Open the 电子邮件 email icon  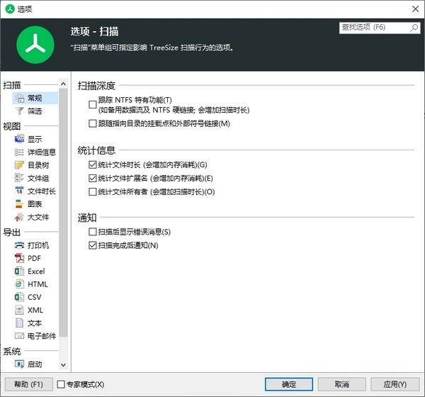[x=19, y=335]
